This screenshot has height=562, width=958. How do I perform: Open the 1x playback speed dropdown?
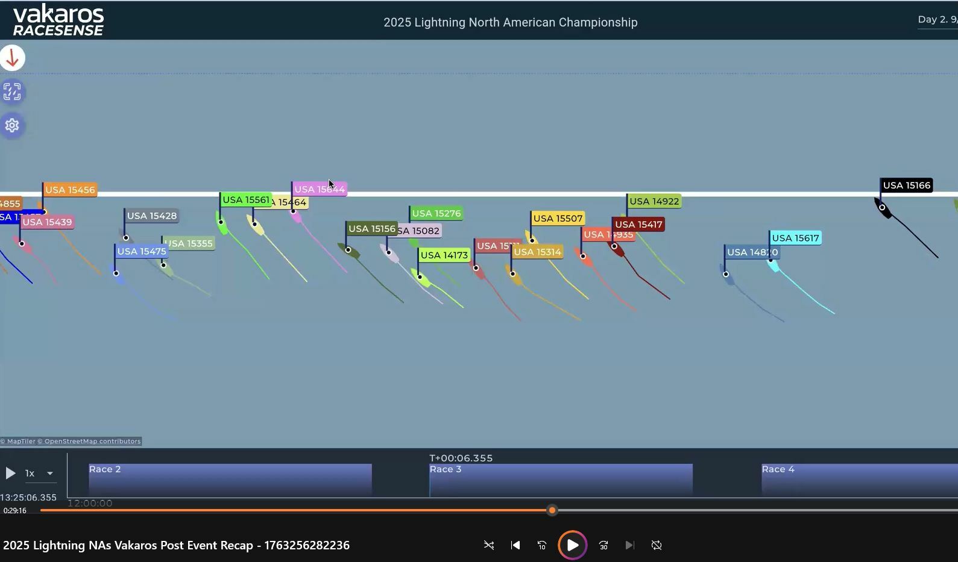click(x=40, y=473)
